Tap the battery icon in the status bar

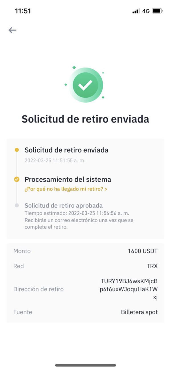pos(157,11)
